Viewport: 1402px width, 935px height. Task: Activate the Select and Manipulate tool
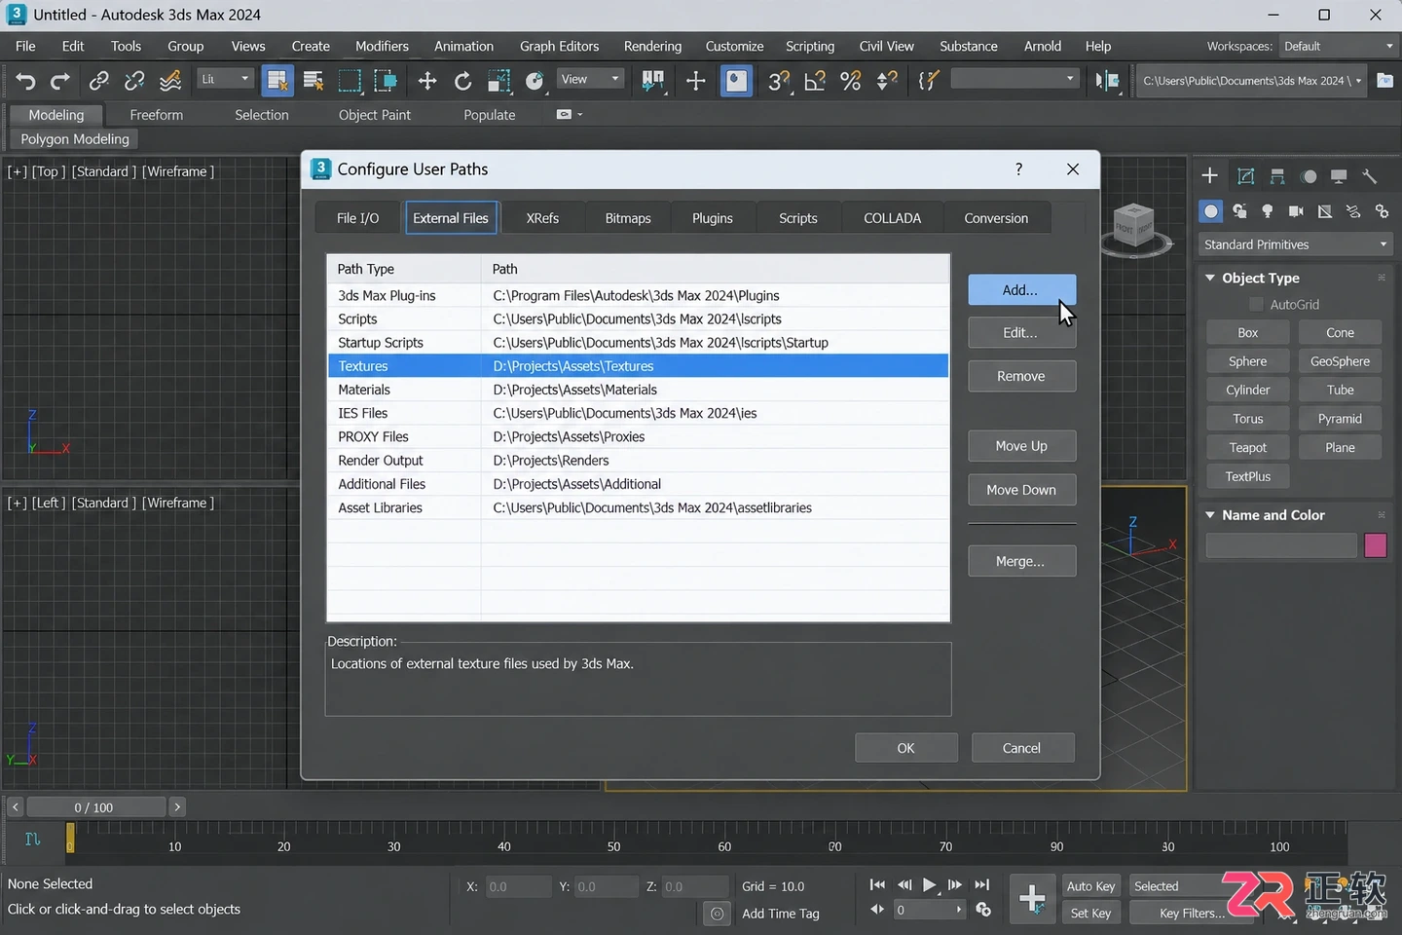(695, 81)
